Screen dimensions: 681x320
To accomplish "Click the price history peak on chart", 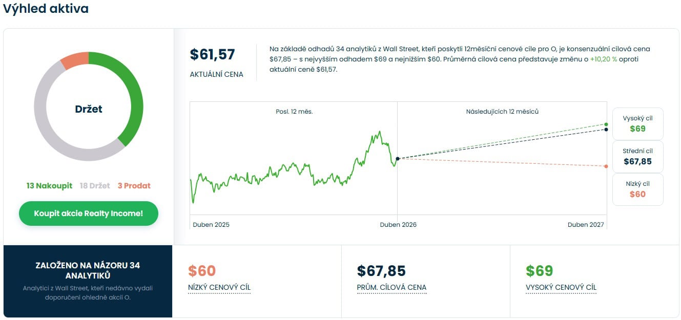I will coord(380,132).
